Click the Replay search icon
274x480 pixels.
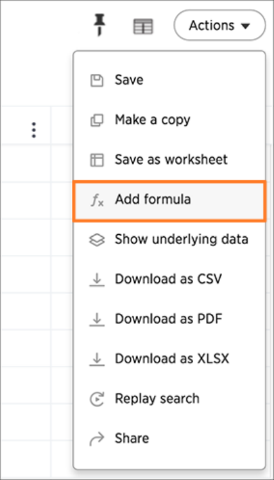coord(97,399)
